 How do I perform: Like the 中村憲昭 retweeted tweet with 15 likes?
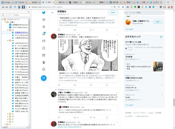pos(91,118)
